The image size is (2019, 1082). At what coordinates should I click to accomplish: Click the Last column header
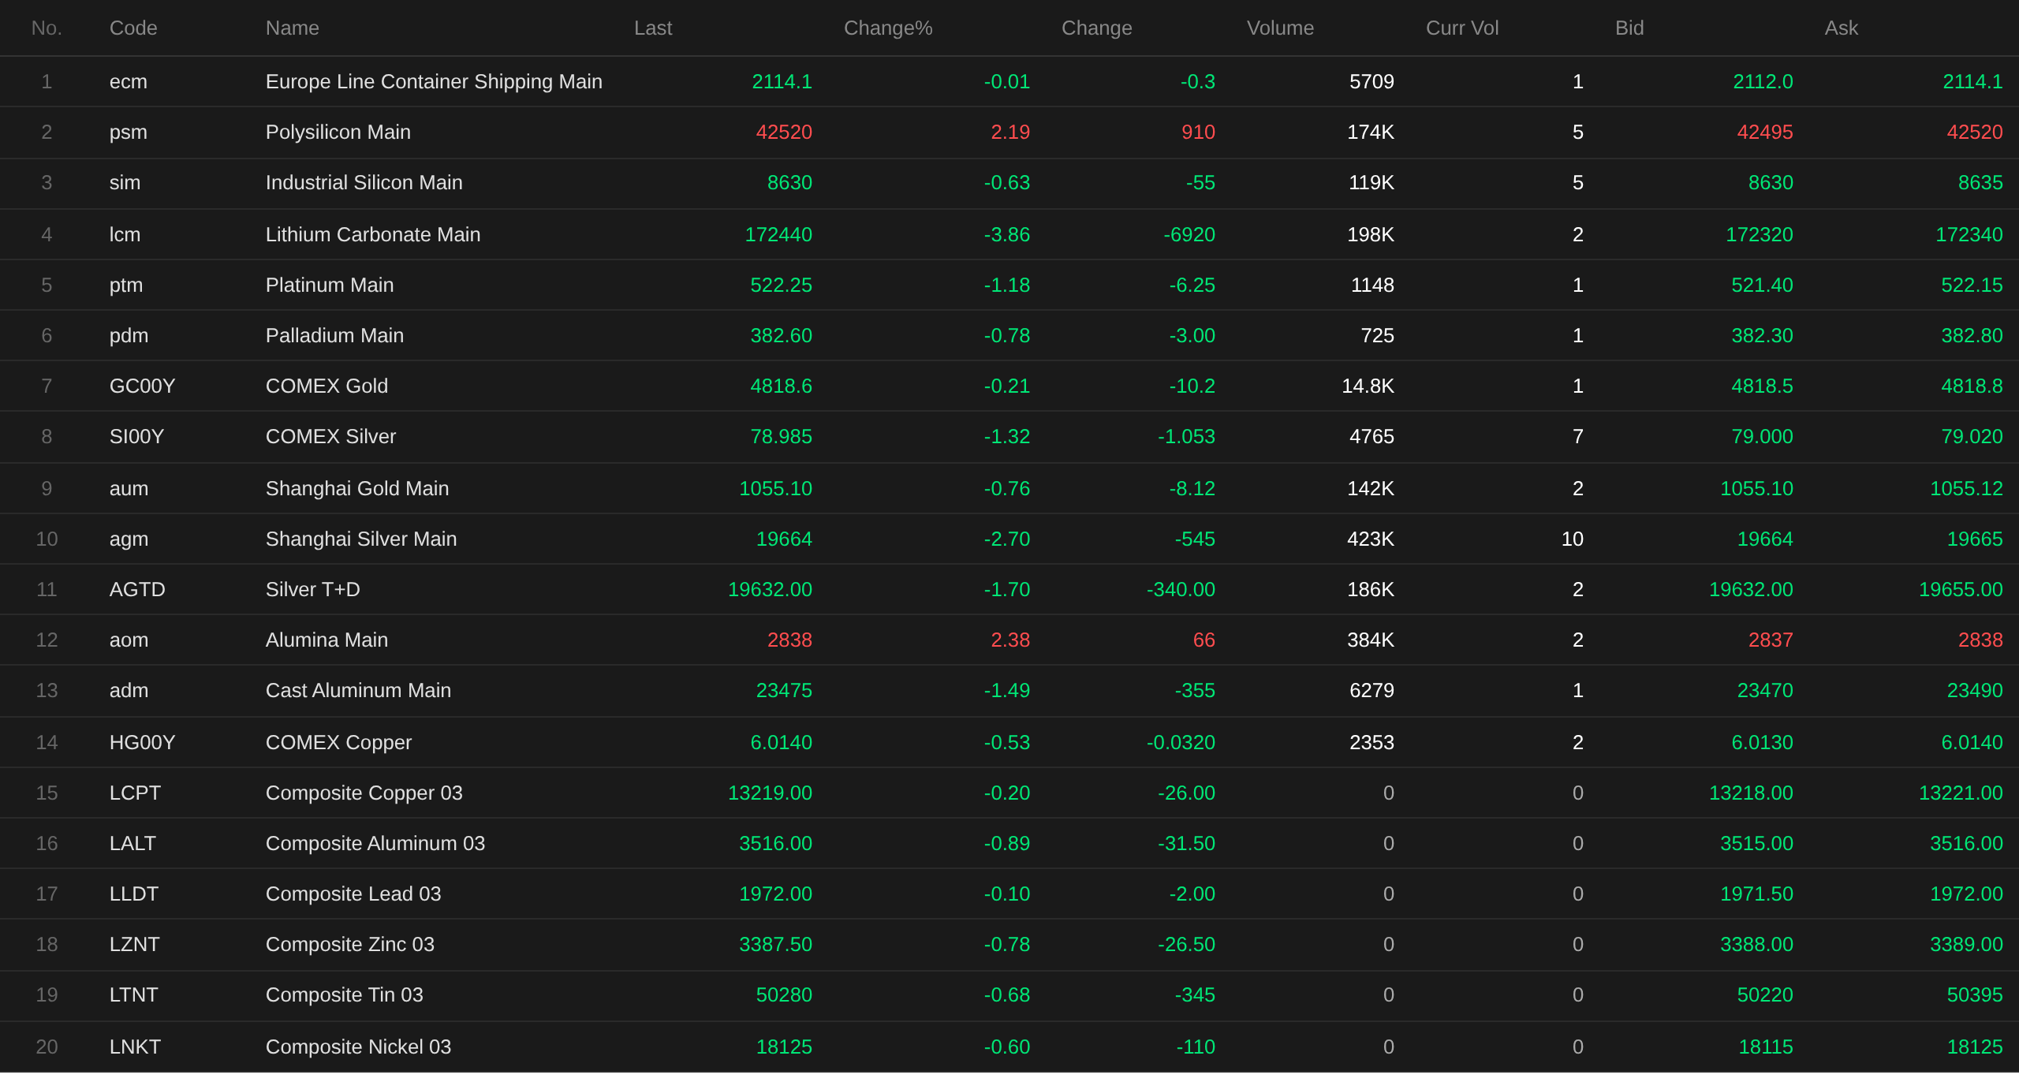point(653,28)
